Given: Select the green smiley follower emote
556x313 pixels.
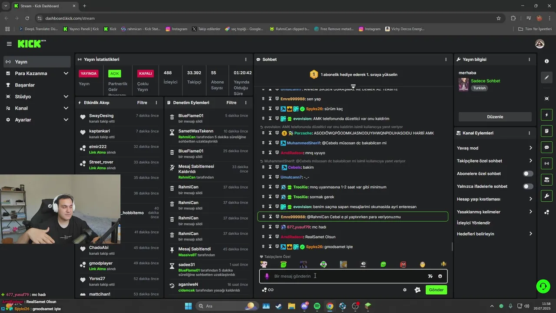Looking at the screenshot, I should (383, 264).
